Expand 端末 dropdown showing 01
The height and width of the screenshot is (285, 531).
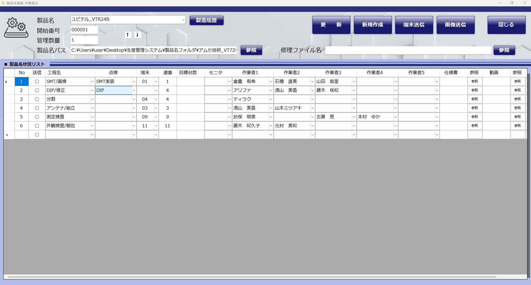point(156,82)
